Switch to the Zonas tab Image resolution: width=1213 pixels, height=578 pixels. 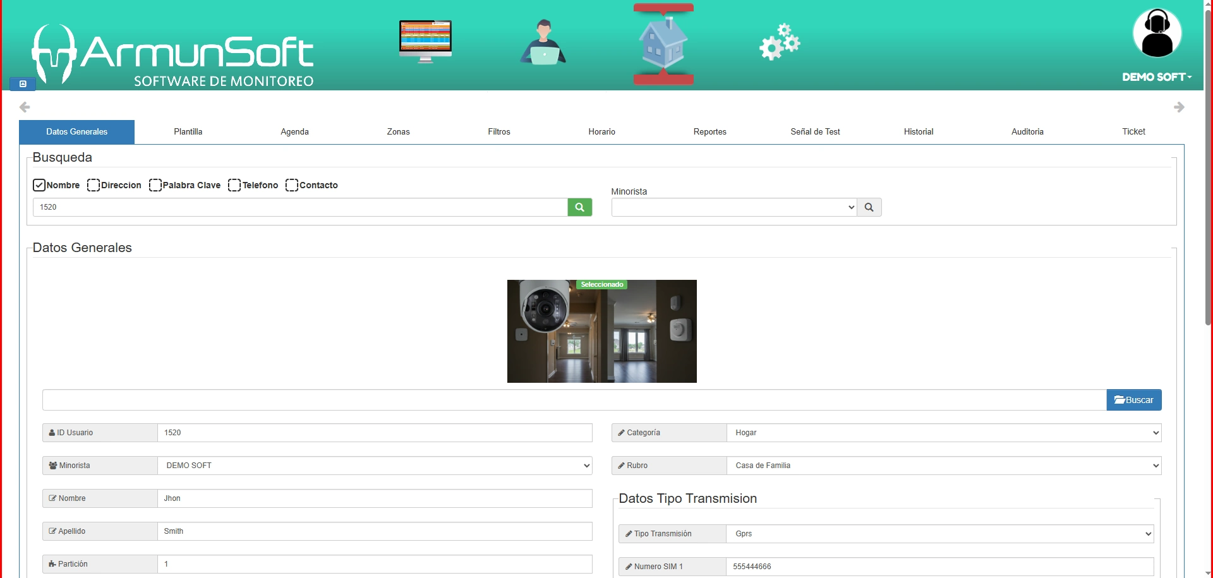398,132
